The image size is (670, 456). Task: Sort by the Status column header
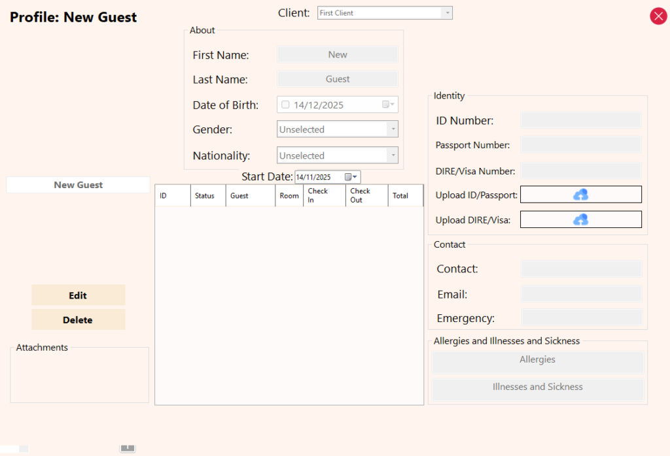(x=205, y=196)
